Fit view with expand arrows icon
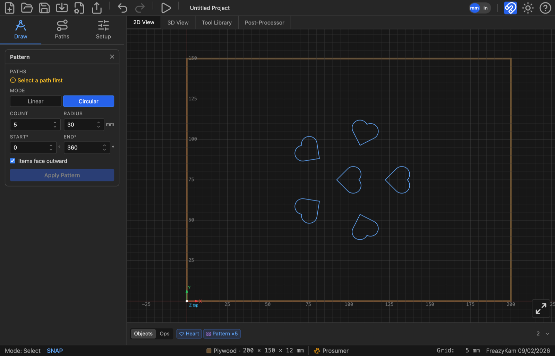 click(541, 309)
